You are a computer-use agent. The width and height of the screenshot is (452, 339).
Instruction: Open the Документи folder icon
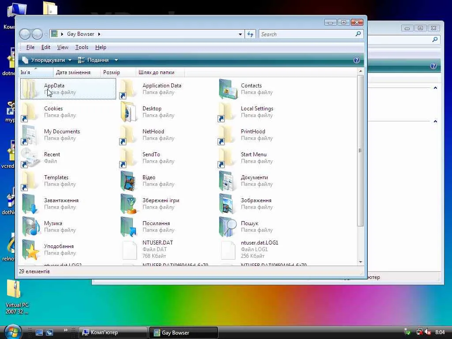pos(227,181)
